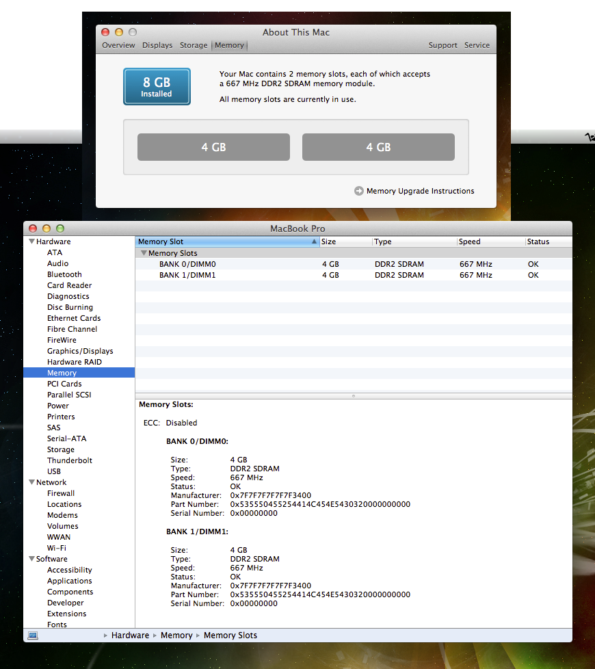
Task: Click the pane divider handle dot
Action: click(x=354, y=396)
